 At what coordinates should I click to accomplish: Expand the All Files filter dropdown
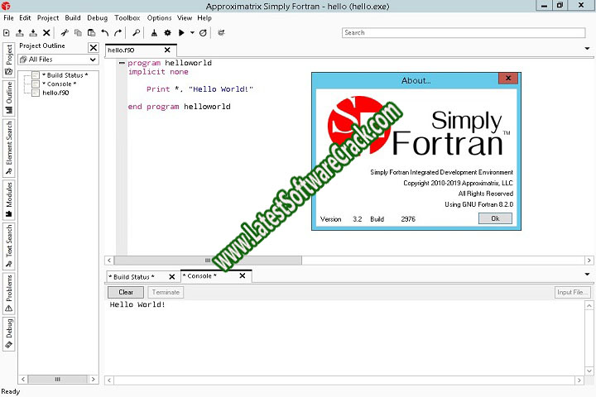(93, 60)
